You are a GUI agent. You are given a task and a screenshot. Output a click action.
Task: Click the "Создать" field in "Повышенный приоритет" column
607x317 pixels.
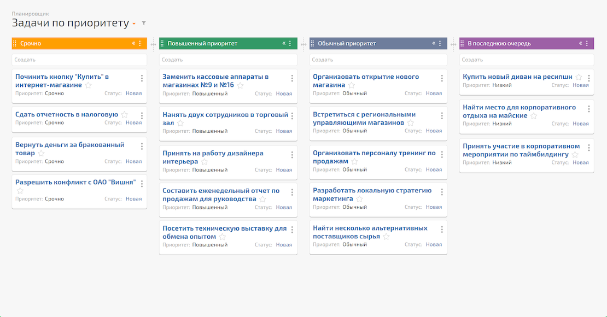(228, 60)
